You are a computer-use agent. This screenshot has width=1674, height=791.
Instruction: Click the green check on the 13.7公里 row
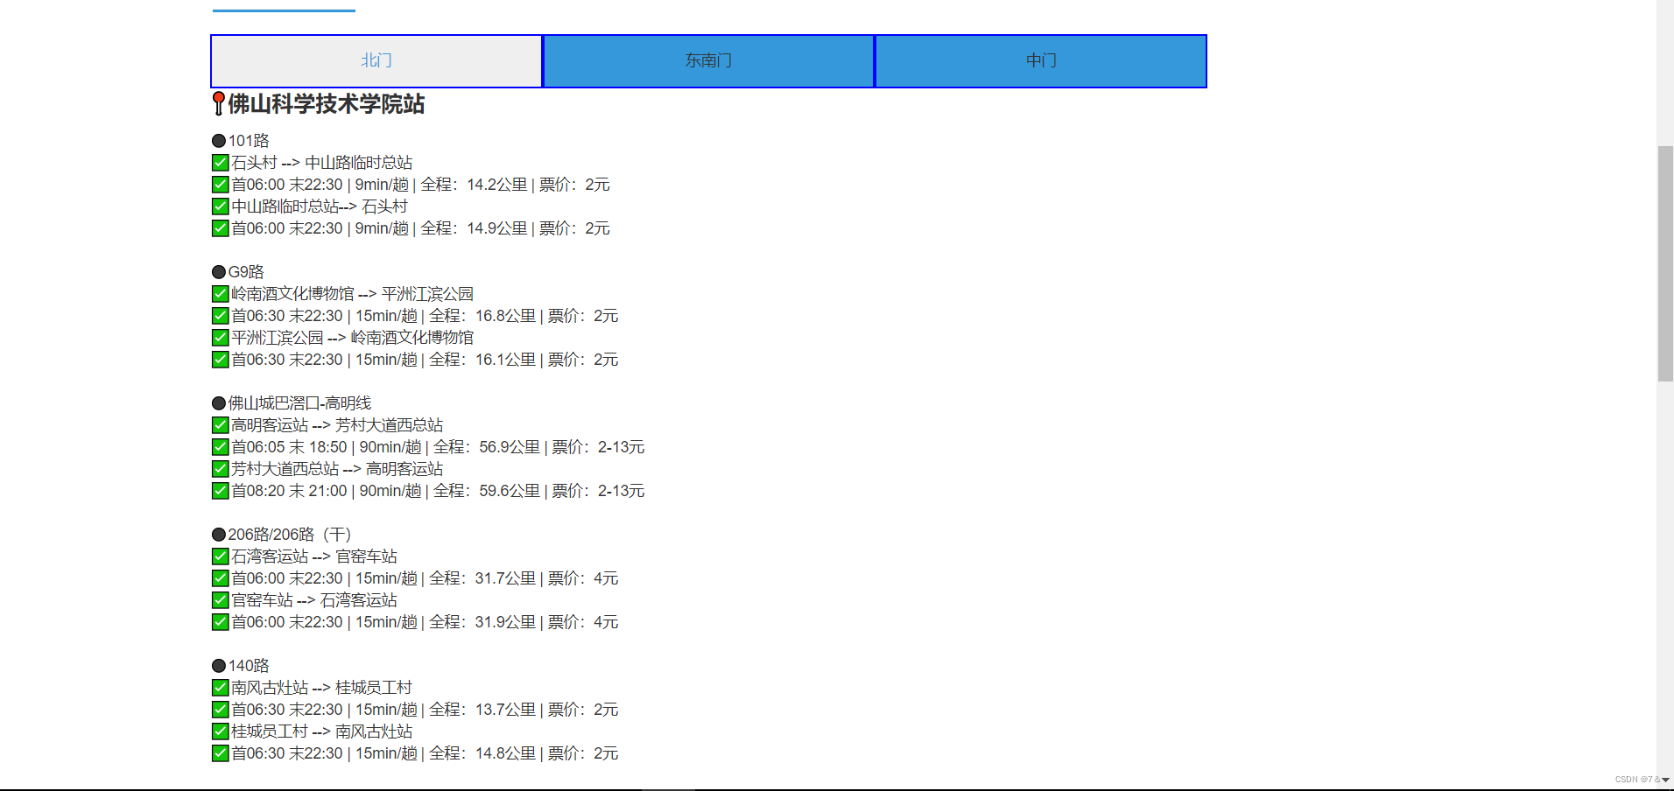[221, 710]
